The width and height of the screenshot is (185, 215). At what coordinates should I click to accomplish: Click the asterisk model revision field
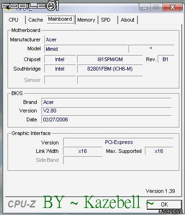pos(151,48)
